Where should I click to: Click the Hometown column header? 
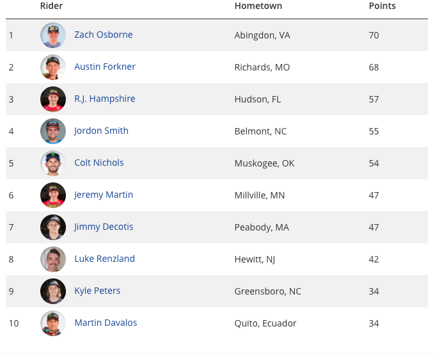[x=258, y=6]
